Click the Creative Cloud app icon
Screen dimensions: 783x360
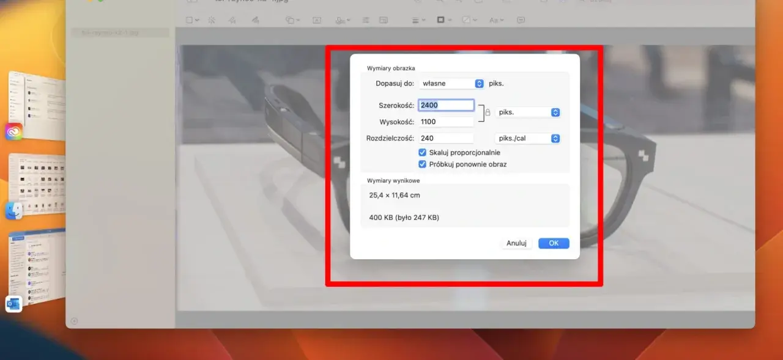[14, 131]
